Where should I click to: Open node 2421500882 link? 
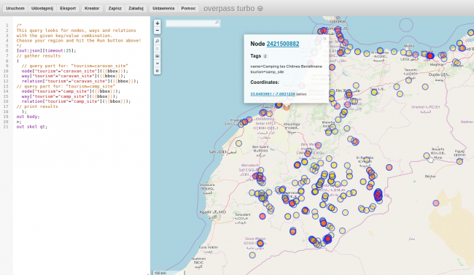coord(283,44)
